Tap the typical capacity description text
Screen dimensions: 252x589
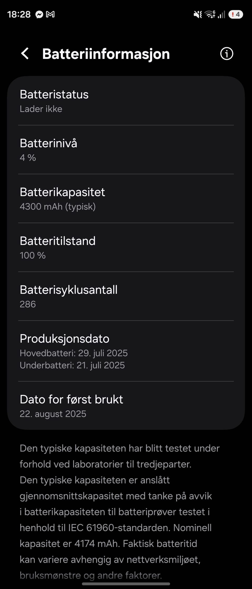coord(119,512)
